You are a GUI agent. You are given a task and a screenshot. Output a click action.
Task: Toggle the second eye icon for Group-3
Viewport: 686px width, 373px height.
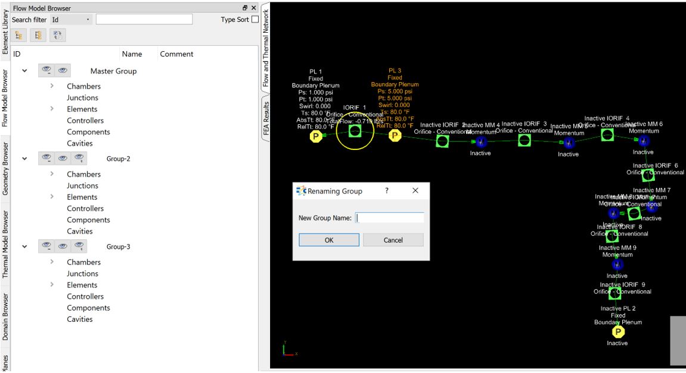[63, 246]
